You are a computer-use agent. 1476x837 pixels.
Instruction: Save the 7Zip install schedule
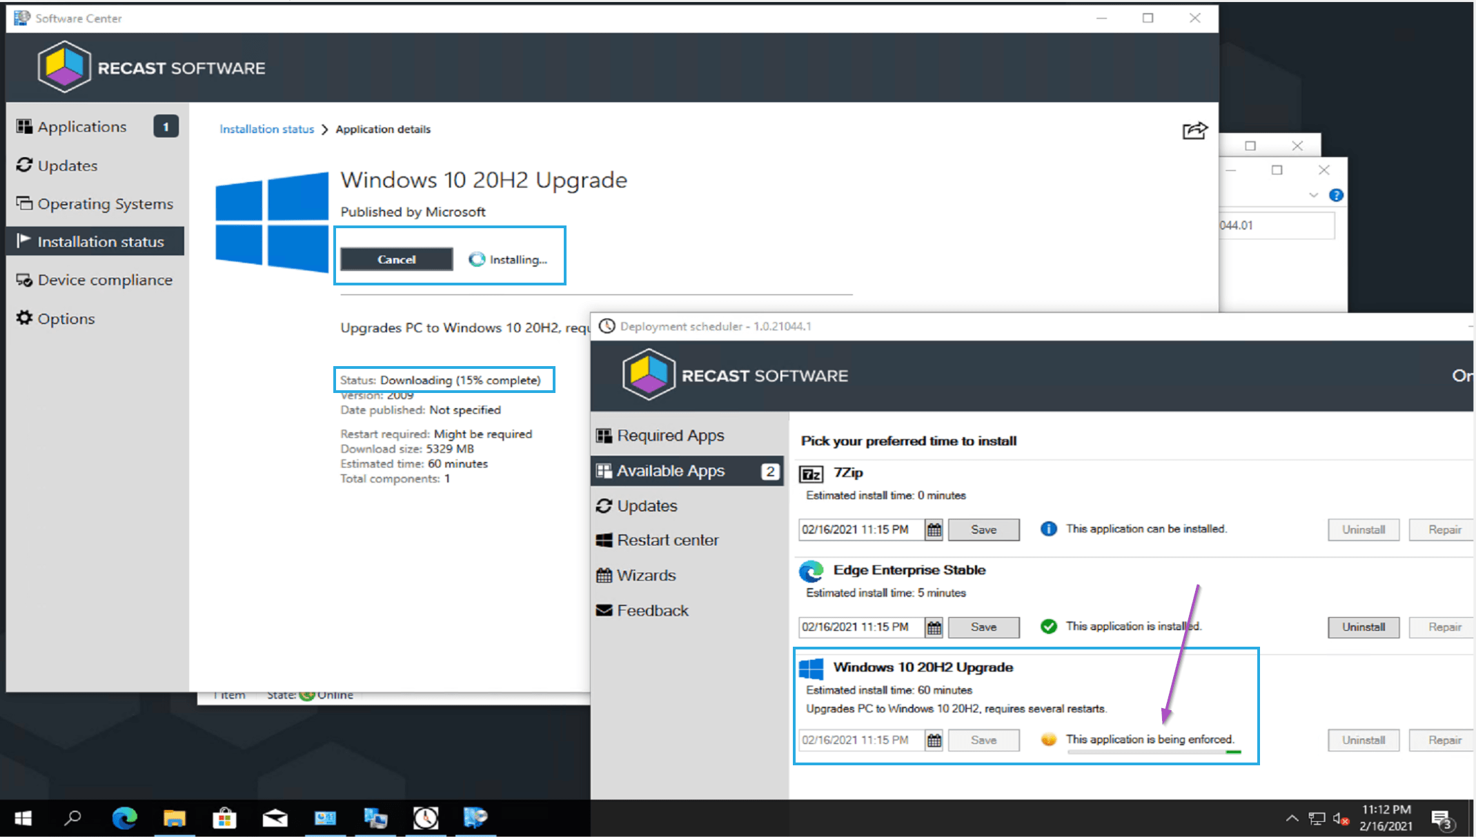(983, 530)
